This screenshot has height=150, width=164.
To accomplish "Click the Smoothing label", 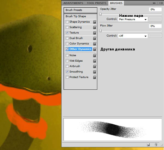I will 76,72.
